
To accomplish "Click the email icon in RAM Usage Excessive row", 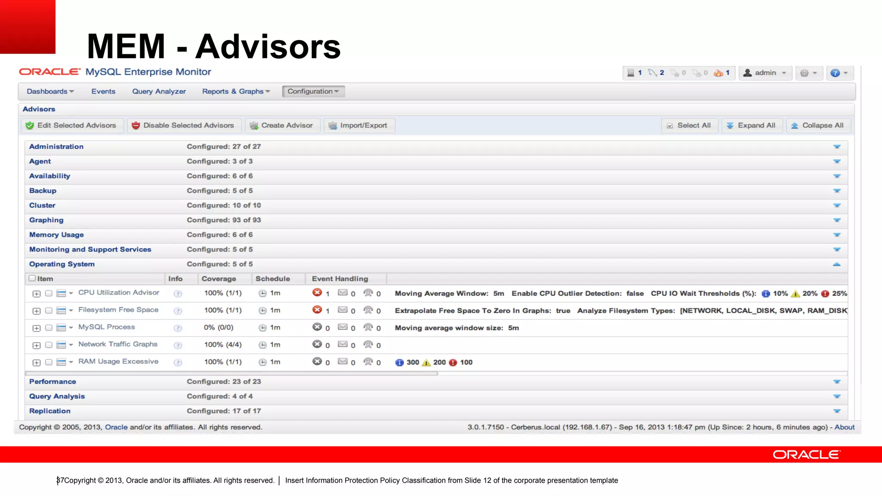I will pos(343,361).
